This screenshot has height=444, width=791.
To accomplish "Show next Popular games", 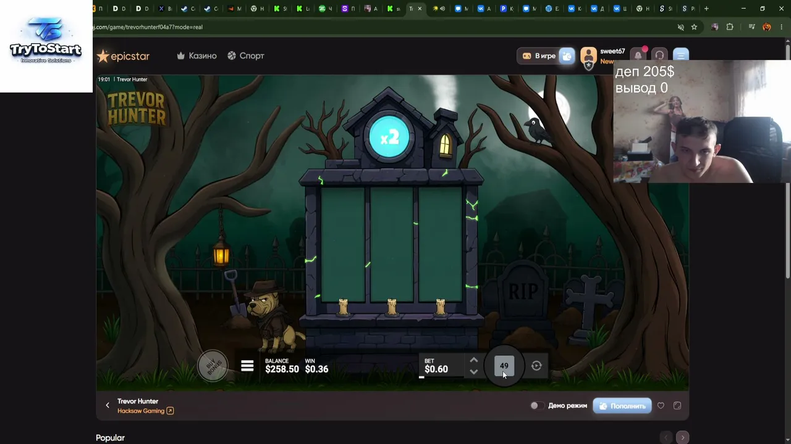I will pyautogui.click(x=682, y=437).
